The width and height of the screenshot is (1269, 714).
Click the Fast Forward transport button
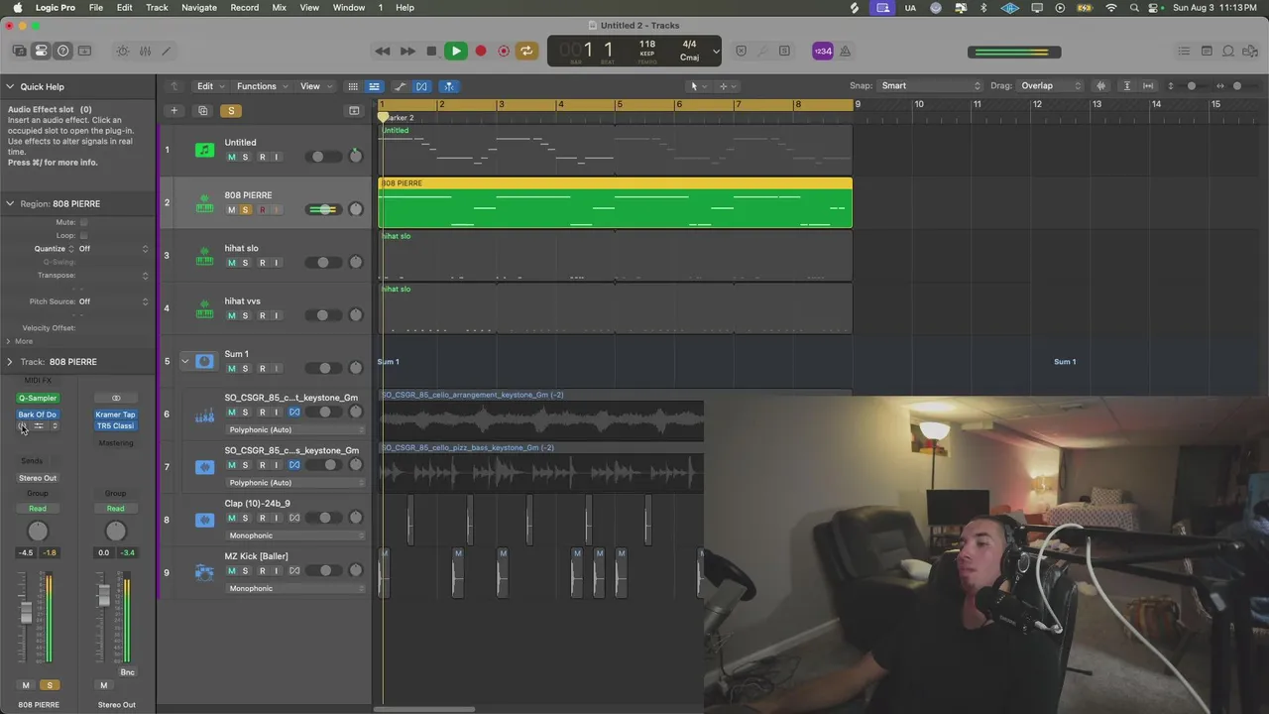(407, 51)
